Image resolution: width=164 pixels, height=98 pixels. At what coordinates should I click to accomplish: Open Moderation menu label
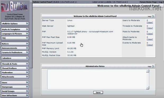(7, 72)
